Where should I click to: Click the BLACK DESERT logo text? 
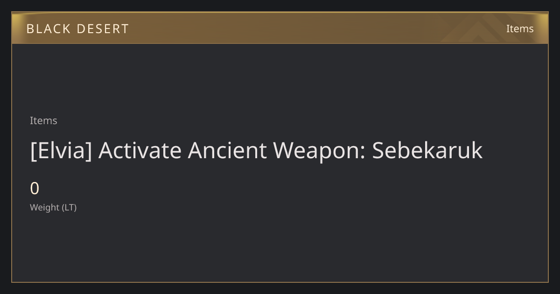tap(77, 29)
